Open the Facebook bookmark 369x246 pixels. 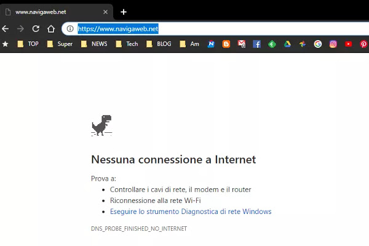pos(256,44)
